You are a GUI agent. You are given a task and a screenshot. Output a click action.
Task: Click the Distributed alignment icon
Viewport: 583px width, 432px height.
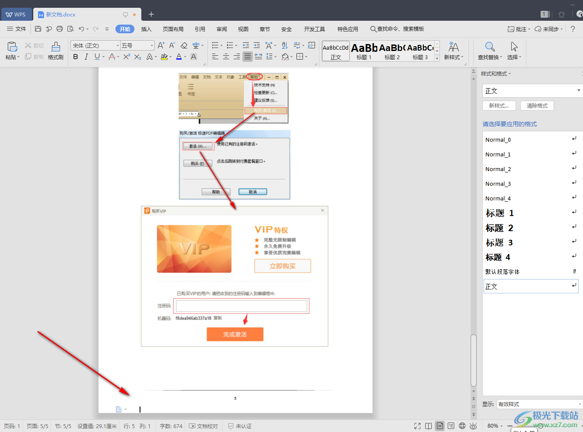258,57
